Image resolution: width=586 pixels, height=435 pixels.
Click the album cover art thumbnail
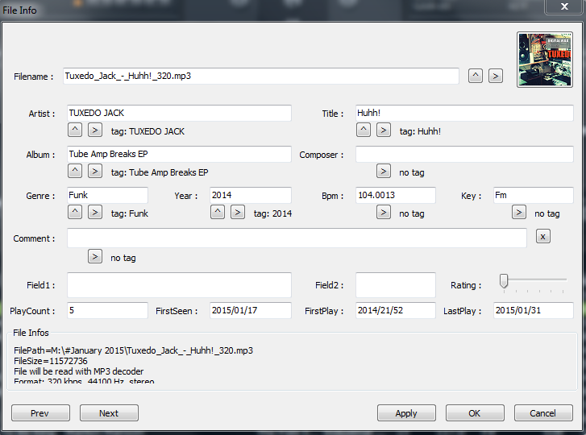[x=545, y=60]
